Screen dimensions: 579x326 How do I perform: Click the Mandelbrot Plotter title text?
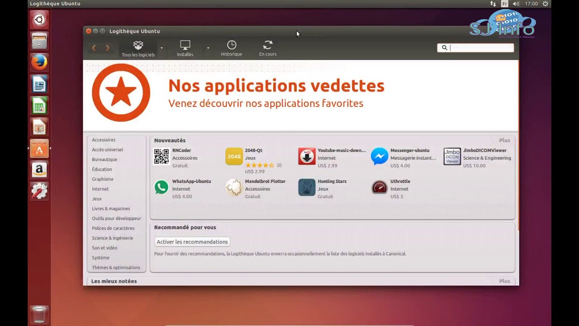pyautogui.click(x=265, y=181)
